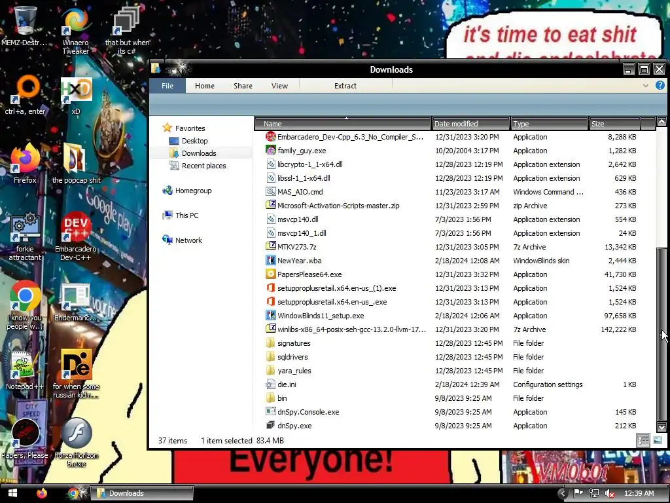670x503 pixels.
Task: Sort files by the Name column header
Action: 343,124
